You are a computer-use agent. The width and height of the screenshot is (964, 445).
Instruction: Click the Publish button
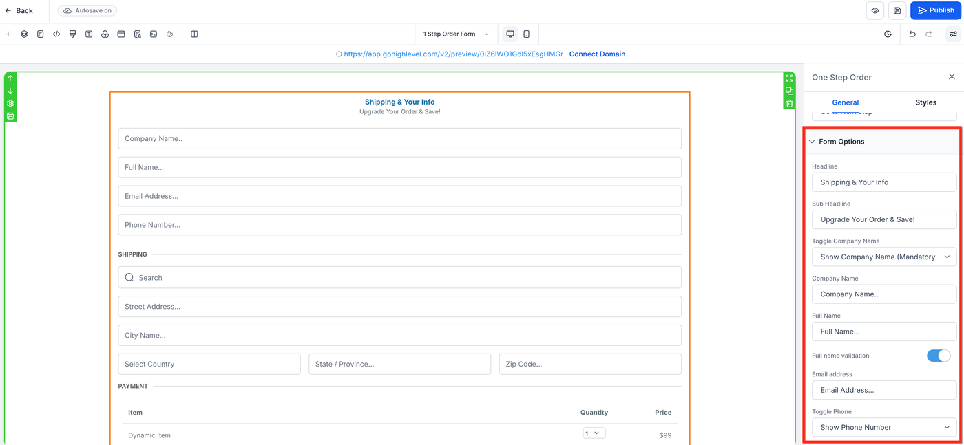click(x=935, y=10)
